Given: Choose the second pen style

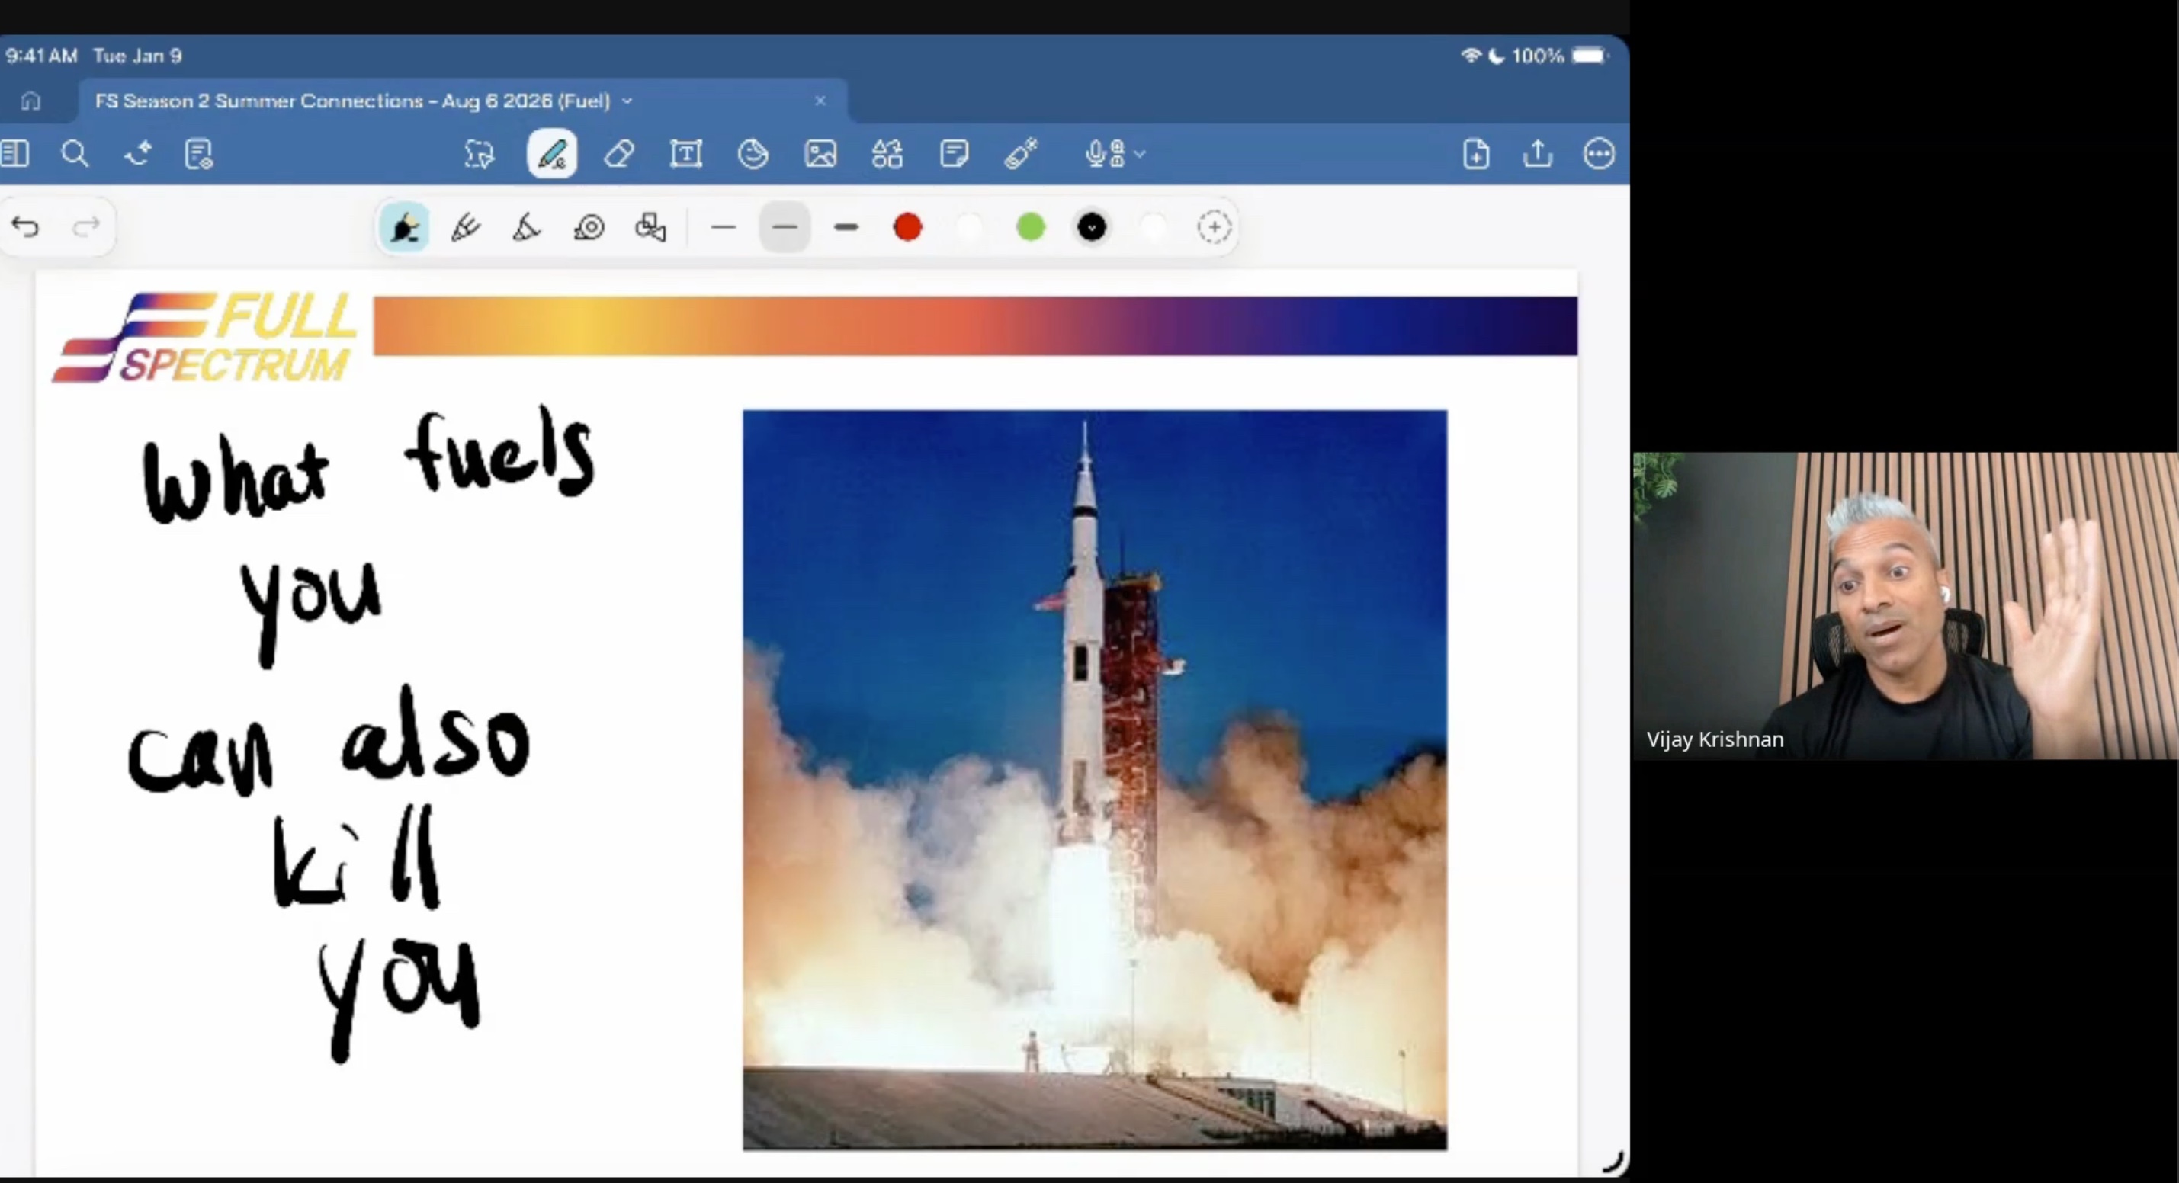Looking at the screenshot, I should pos(466,226).
